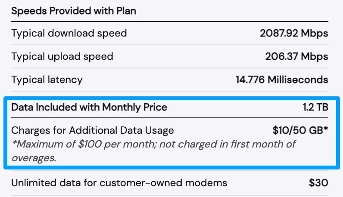Select 'Unlimited data for customer-owned modems' label
This screenshot has width=343, height=197.
[119, 183]
